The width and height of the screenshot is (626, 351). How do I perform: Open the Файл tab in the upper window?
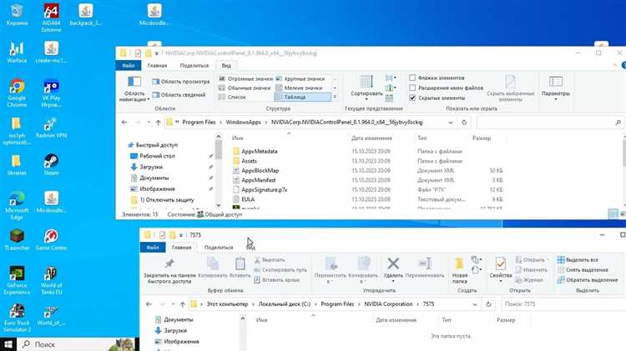(129, 65)
